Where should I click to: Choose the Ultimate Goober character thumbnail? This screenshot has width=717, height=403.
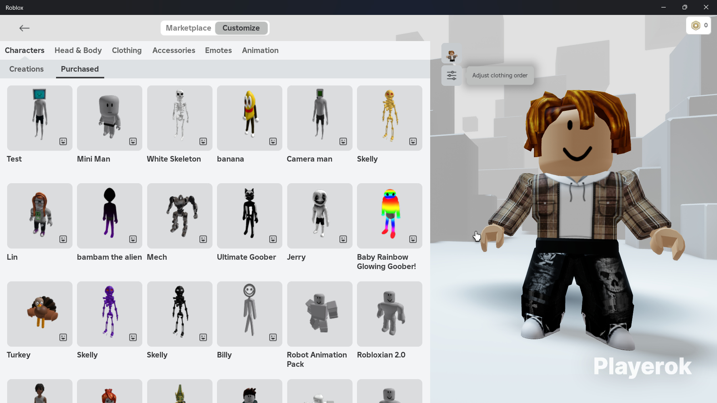tap(250, 216)
